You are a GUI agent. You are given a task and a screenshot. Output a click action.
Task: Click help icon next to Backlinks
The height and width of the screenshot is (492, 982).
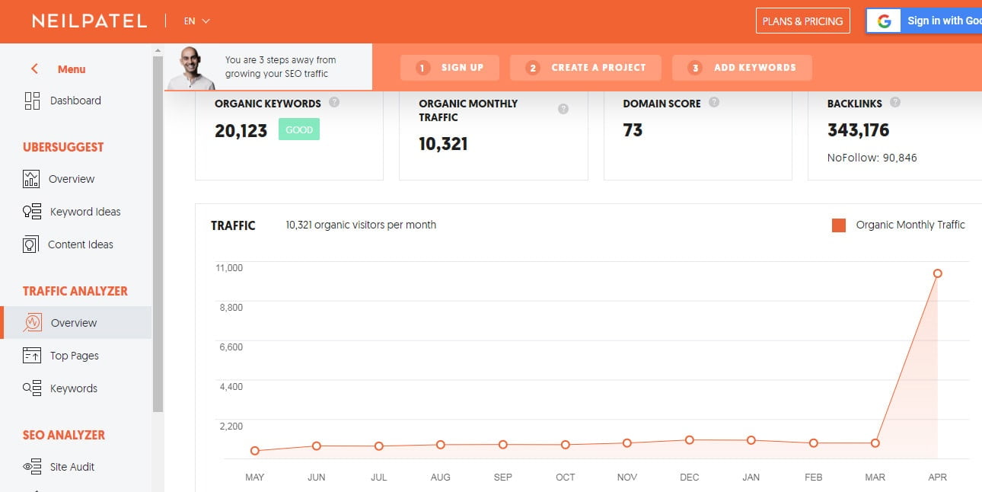coord(895,103)
